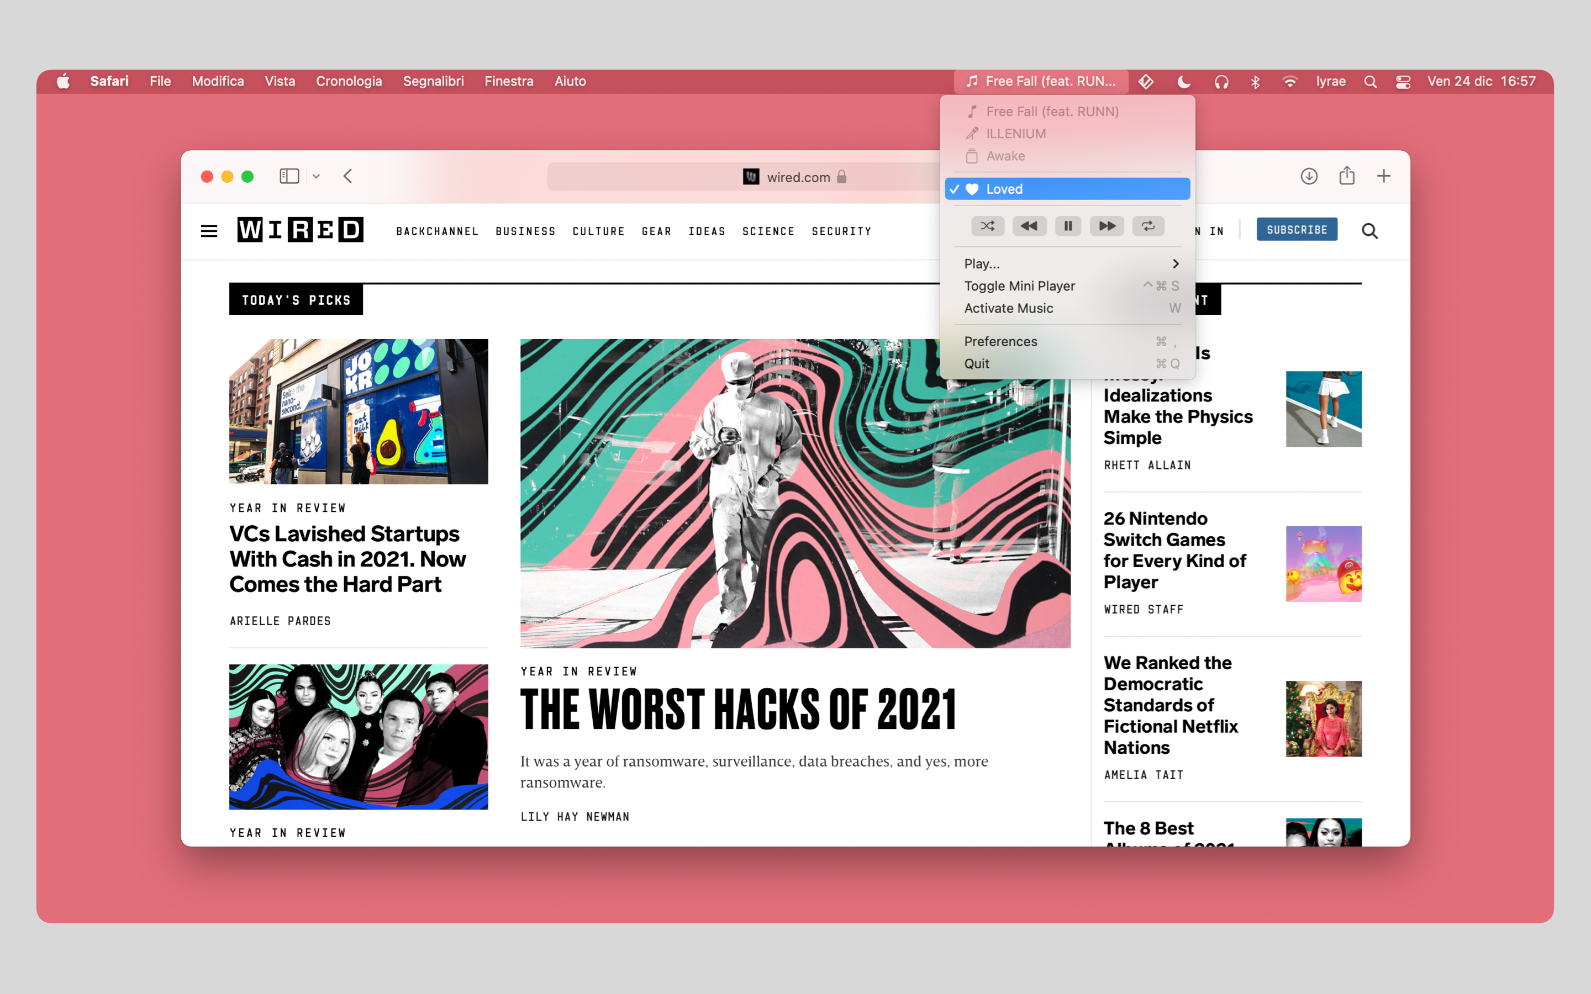Show the Safari sidebar

(x=289, y=176)
